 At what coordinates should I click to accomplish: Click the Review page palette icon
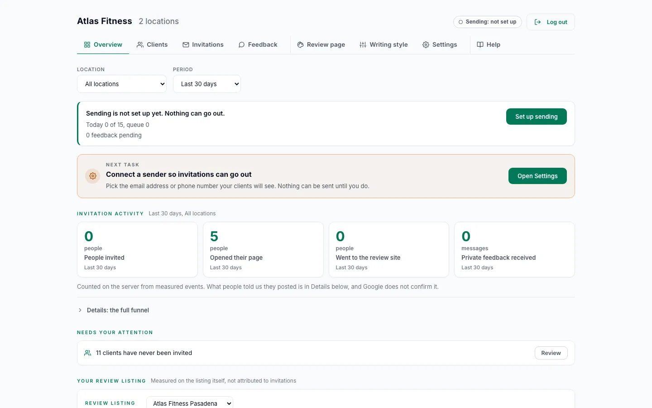[300, 45]
